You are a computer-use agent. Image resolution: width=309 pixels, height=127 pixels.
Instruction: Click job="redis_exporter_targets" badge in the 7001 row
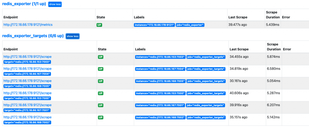[205, 106]
